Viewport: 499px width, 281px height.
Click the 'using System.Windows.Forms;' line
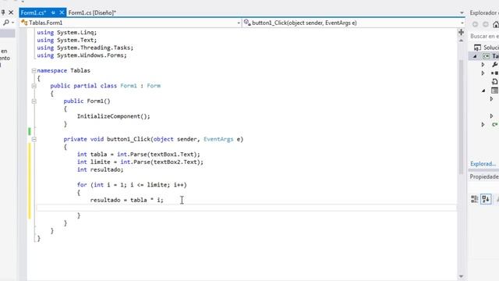[x=82, y=55]
